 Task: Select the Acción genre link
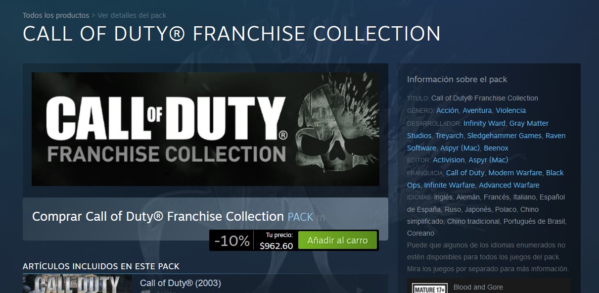448,110
